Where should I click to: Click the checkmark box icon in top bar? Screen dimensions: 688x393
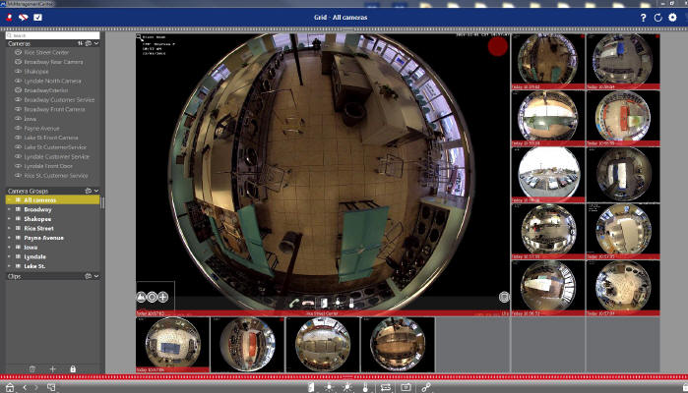37,18
